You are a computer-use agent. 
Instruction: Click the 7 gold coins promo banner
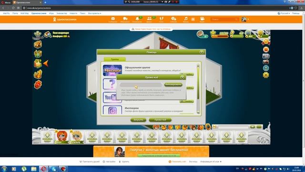tap(151, 151)
